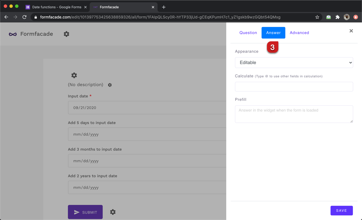Switch to the Question tab
This screenshot has height=220, width=362.
coord(248,33)
